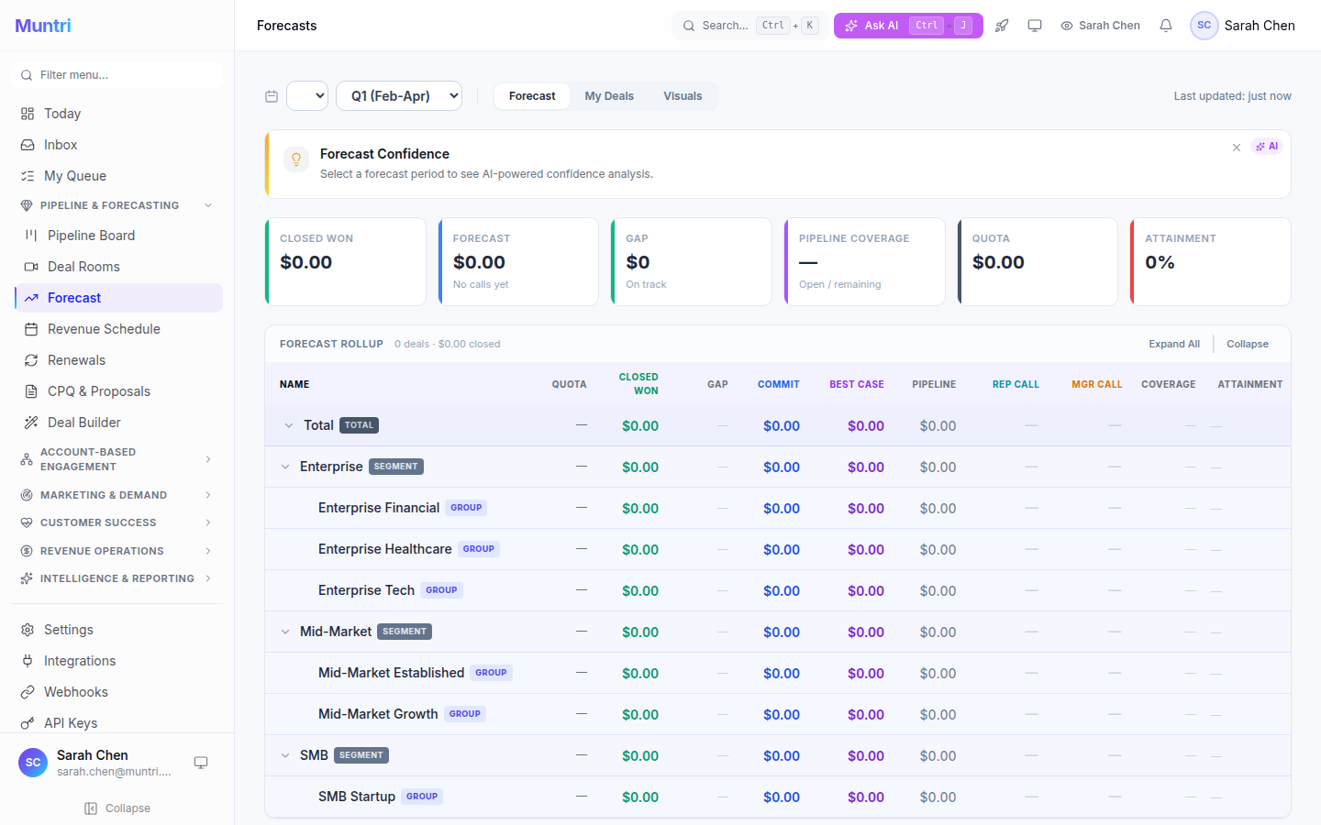Image resolution: width=1321 pixels, height=825 pixels.
Task: Switch to the My Deals tab
Action: pos(609,95)
